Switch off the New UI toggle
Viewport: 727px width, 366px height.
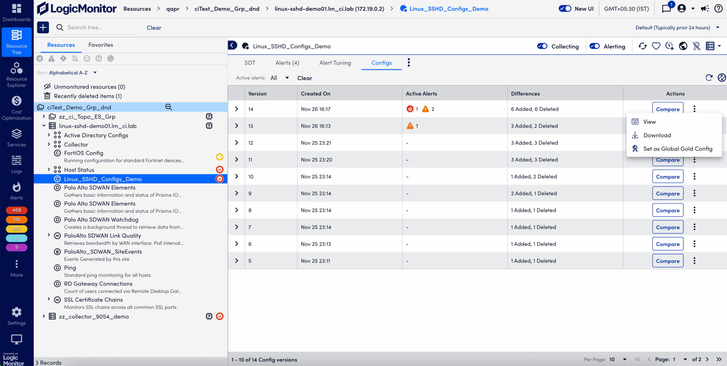[x=565, y=9]
